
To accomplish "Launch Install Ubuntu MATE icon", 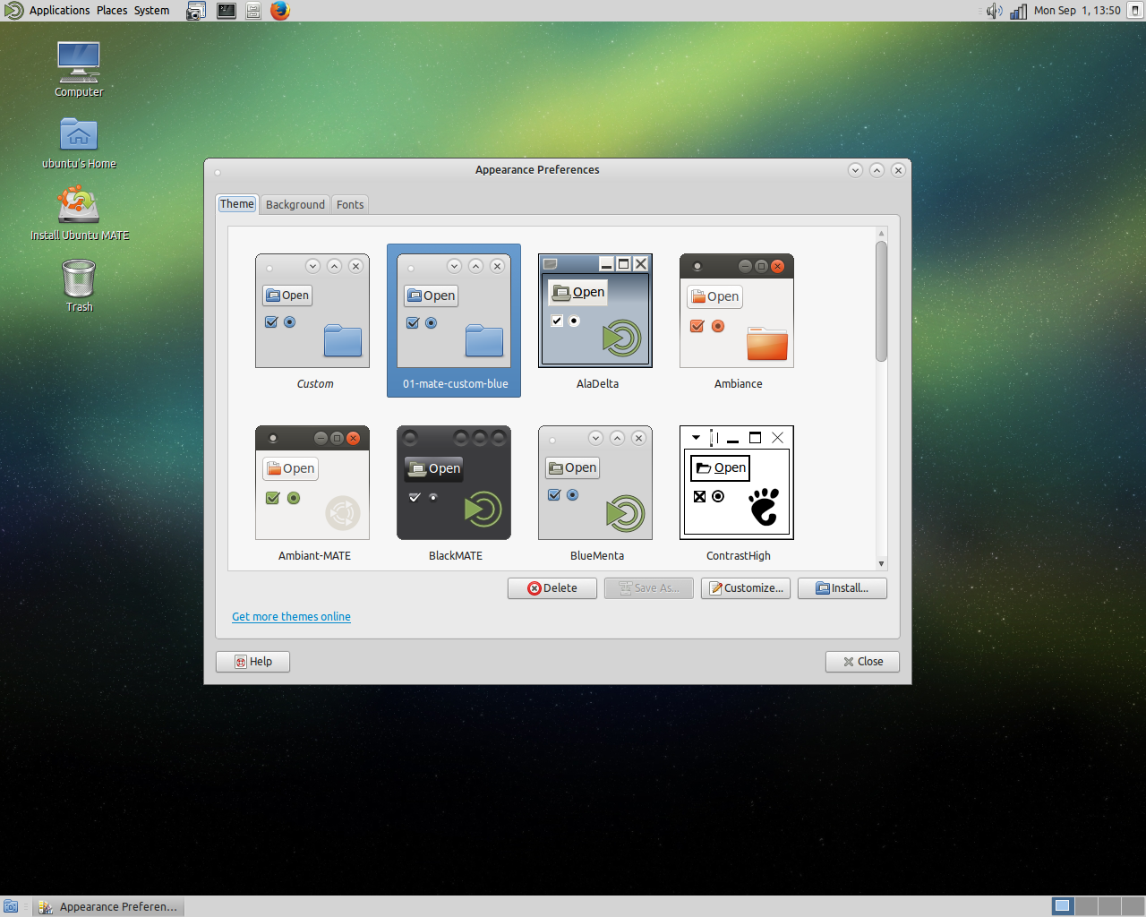I will point(79,213).
